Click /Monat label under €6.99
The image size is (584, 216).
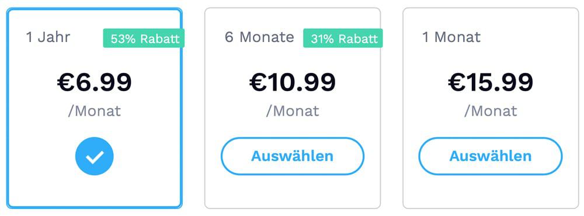tap(95, 111)
